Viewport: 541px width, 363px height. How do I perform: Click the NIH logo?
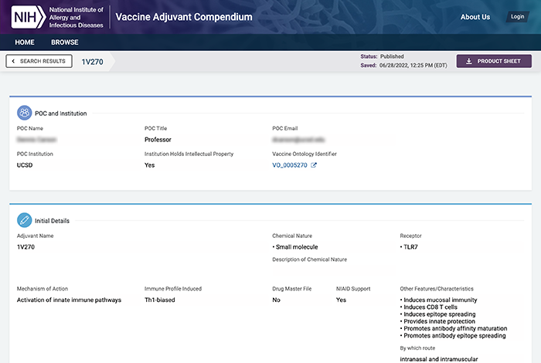(29, 17)
